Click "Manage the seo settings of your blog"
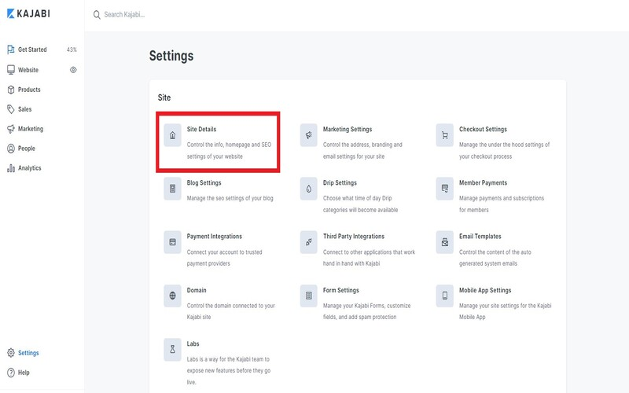 [230, 198]
